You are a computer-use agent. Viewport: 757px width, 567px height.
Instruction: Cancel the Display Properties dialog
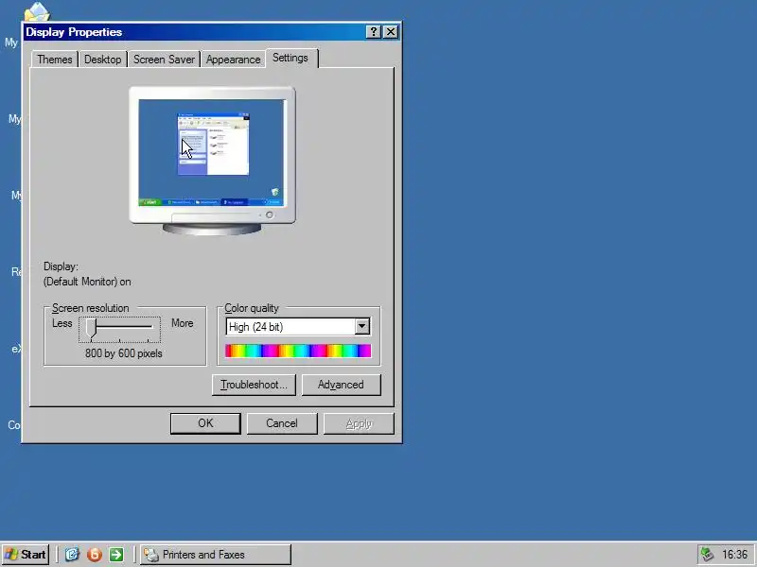point(282,423)
